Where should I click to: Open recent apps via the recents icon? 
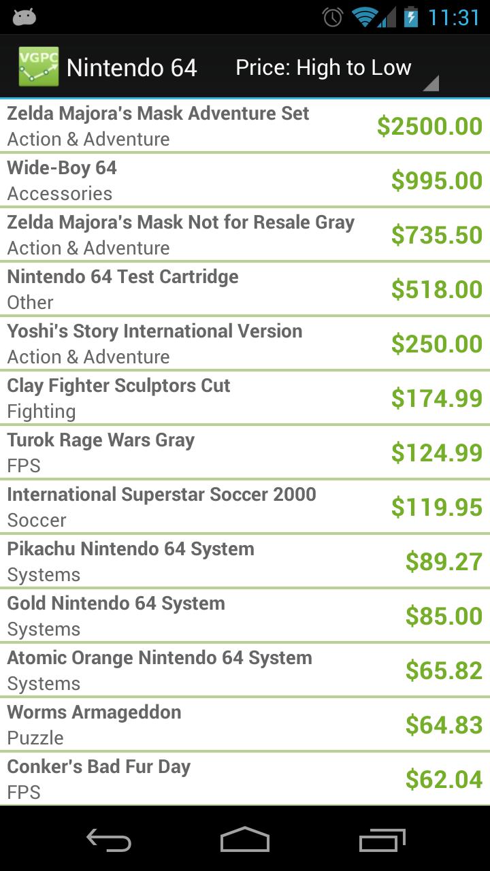381,840
